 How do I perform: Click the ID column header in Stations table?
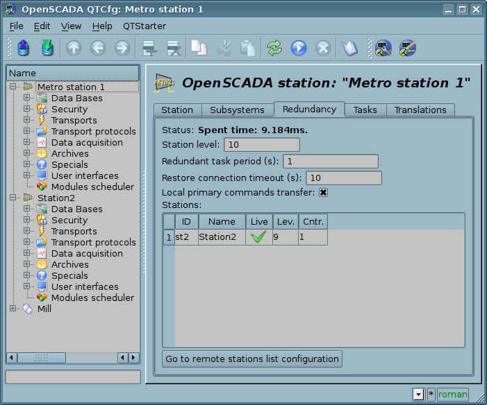[186, 222]
